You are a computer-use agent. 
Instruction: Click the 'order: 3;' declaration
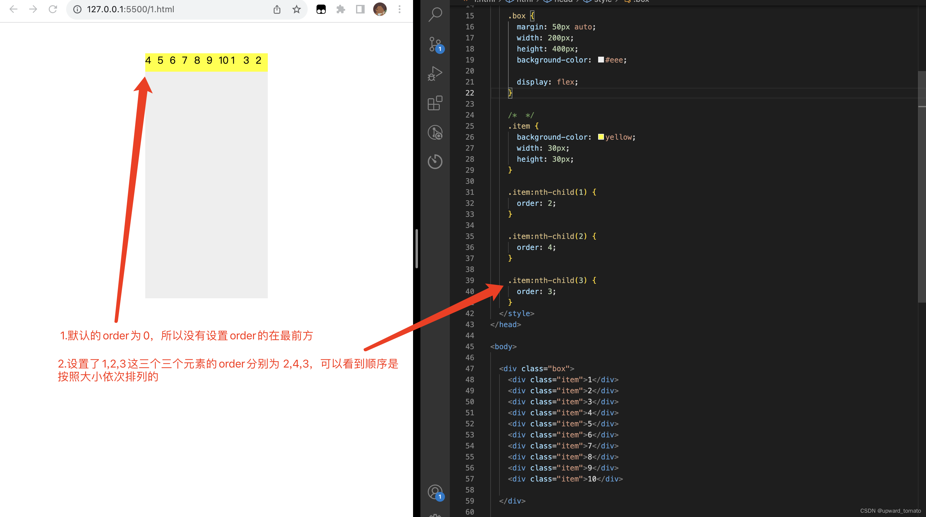pos(536,292)
